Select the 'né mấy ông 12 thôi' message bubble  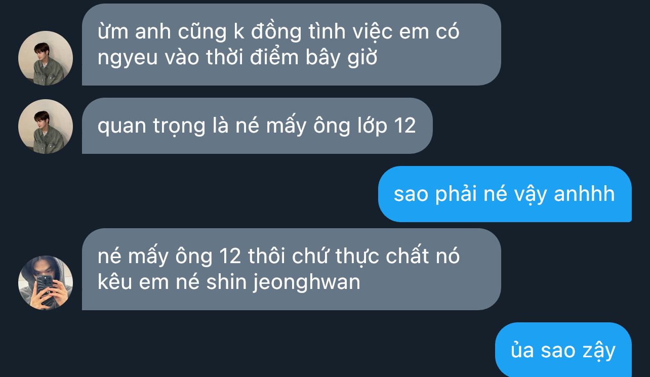(x=291, y=269)
